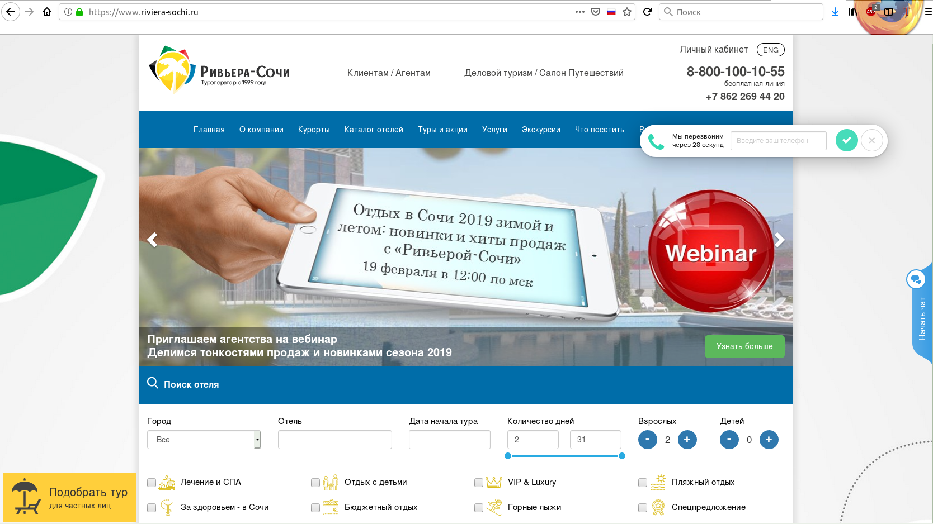The image size is (933, 524).
Task: Decrease adults count with minus button
Action: [x=648, y=440]
